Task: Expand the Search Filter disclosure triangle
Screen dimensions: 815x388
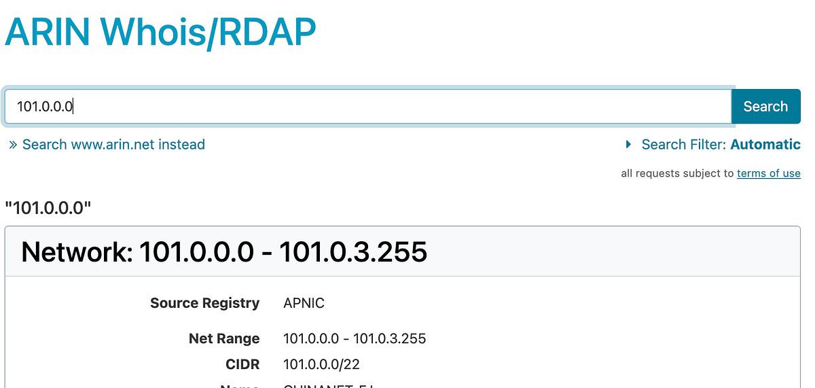Action: (x=629, y=144)
